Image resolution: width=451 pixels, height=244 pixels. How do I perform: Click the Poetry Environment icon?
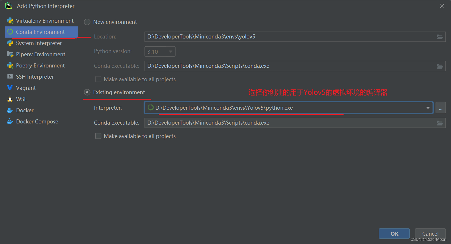10,65
